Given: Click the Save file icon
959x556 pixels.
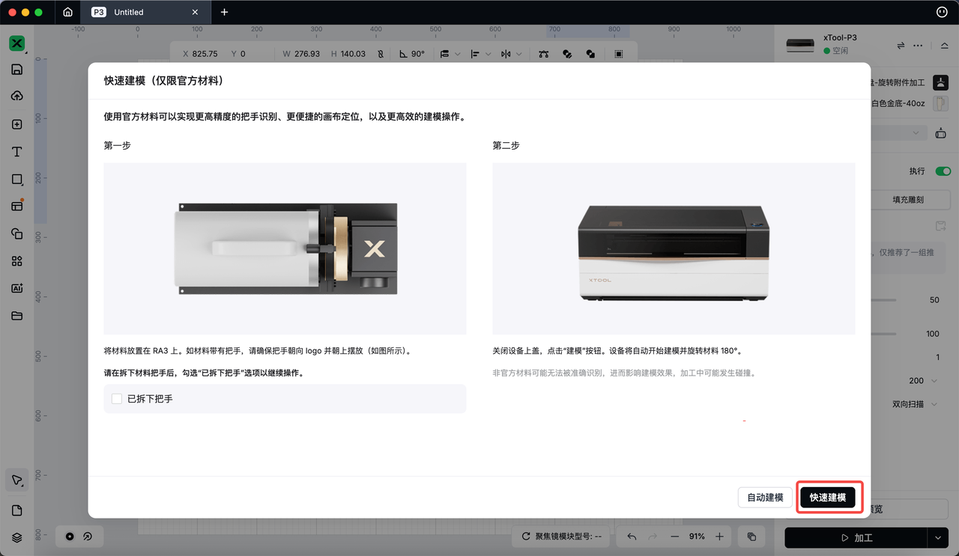Looking at the screenshot, I should [16, 70].
